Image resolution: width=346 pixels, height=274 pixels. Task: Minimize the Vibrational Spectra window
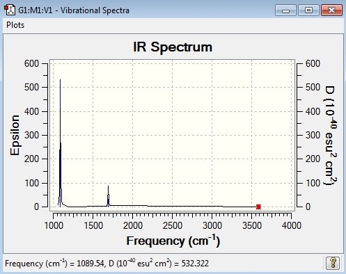[x=285, y=10]
